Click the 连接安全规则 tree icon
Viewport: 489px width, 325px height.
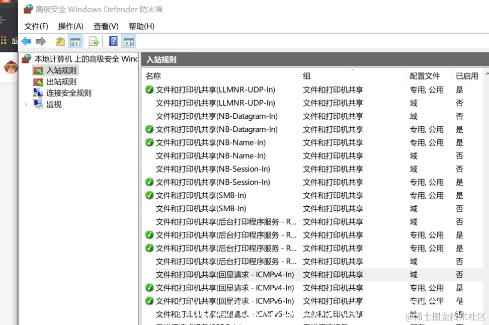(x=38, y=93)
